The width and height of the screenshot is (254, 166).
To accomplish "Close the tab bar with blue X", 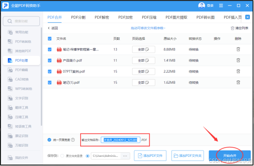I will tap(248, 17).
